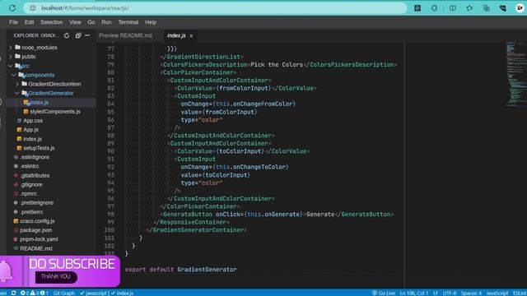This screenshot has height=296, width=527.
Task: Open .prettierignore file
Action: (x=36, y=203)
